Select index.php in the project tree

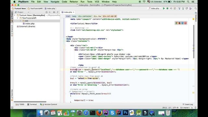pos(29,24)
